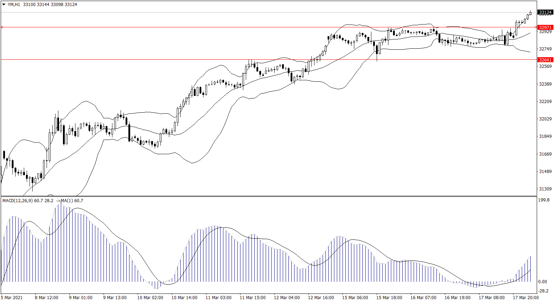
Task: Click the 15 Mar 06:00 time label
Action: click(355, 298)
